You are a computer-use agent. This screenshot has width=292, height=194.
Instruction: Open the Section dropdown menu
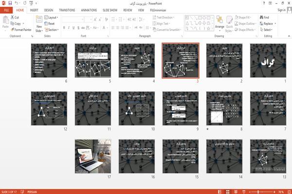(x=52, y=30)
